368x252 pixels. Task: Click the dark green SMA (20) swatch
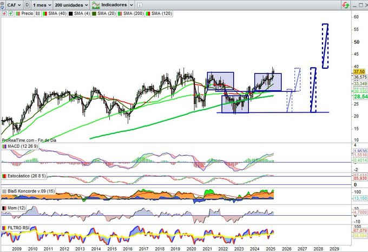tap(94, 14)
